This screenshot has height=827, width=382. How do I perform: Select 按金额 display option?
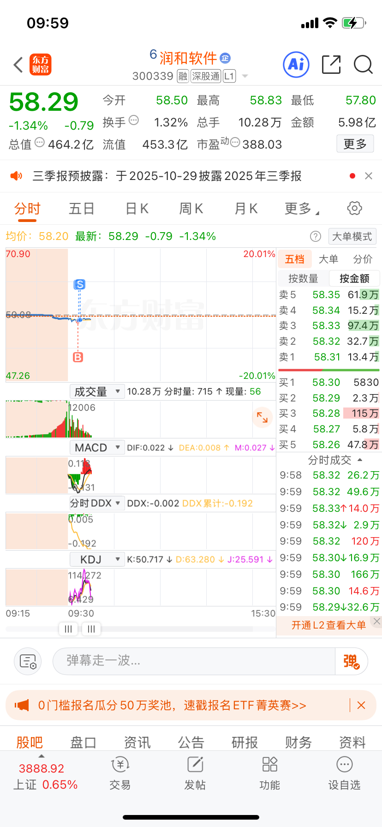[354, 278]
